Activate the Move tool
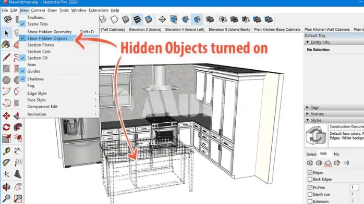Viewport: 364px width, 204px height. [6, 116]
